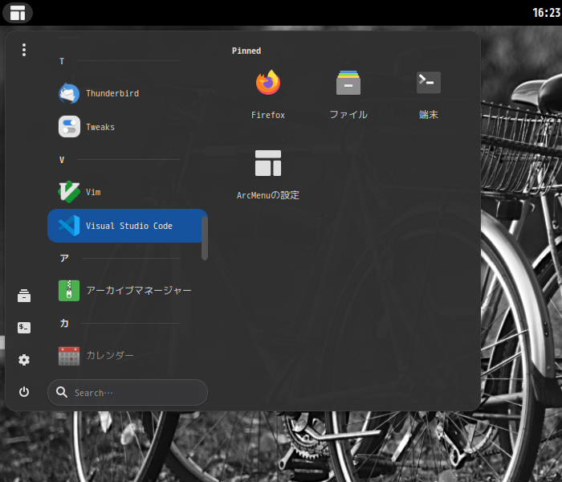Click the V group letter heading
Image resolution: width=562 pixels, height=482 pixels.
(62, 160)
